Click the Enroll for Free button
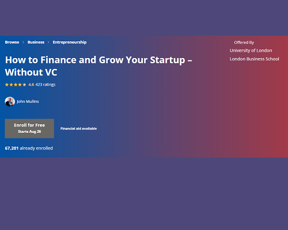The width and height of the screenshot is (288, 230). pos(29,128)
